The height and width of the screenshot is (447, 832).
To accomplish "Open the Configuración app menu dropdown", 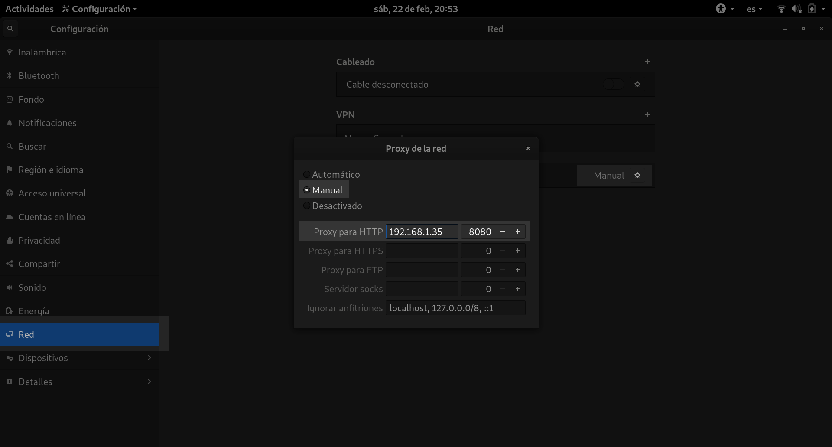I will pos(99,9).
